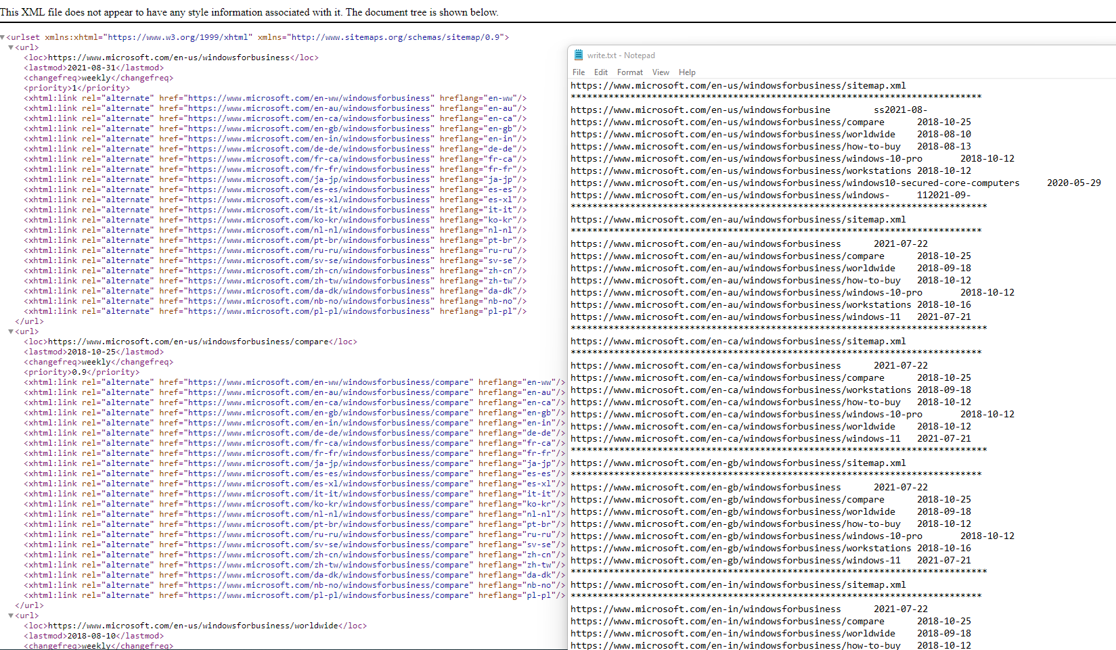
Task: Click the hreflang zh-tw compare link line
Action: 294,565
